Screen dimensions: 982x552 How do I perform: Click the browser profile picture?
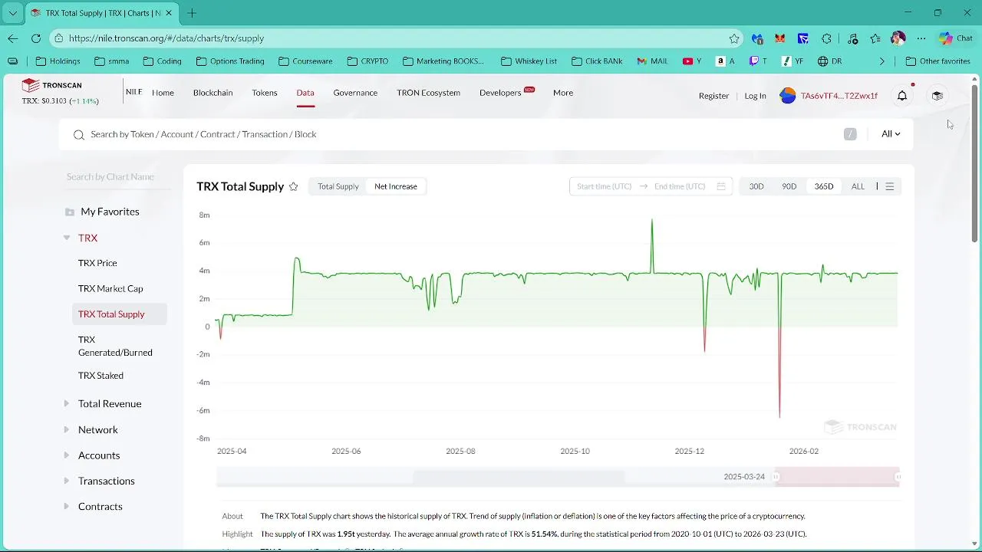coord(898,38)
